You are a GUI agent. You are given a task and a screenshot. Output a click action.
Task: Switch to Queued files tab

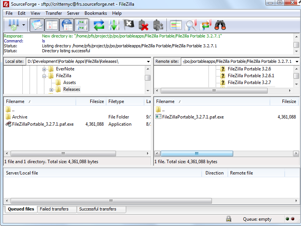[x=21, y=209]
